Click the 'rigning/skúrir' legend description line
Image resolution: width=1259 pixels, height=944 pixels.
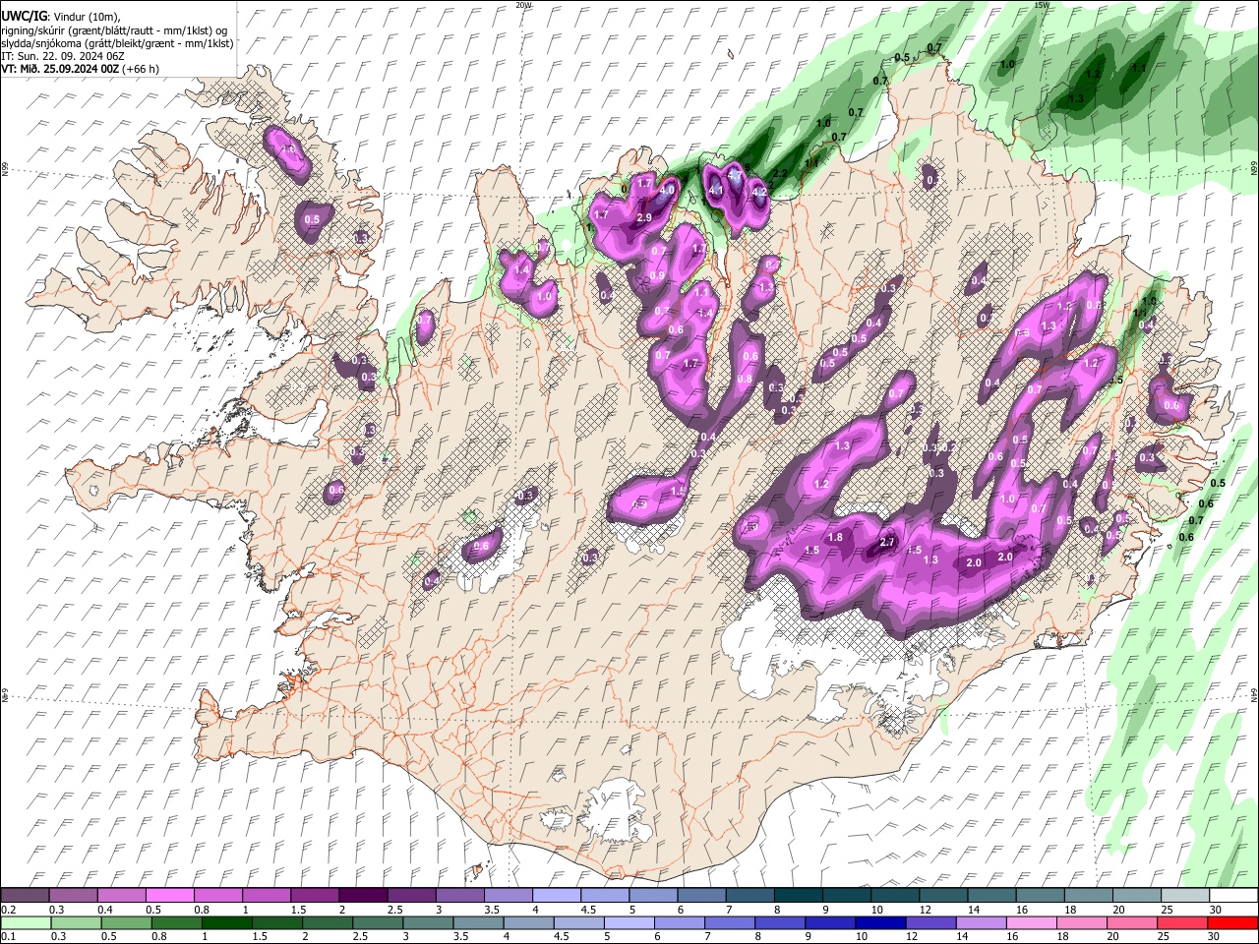[115, 30]
